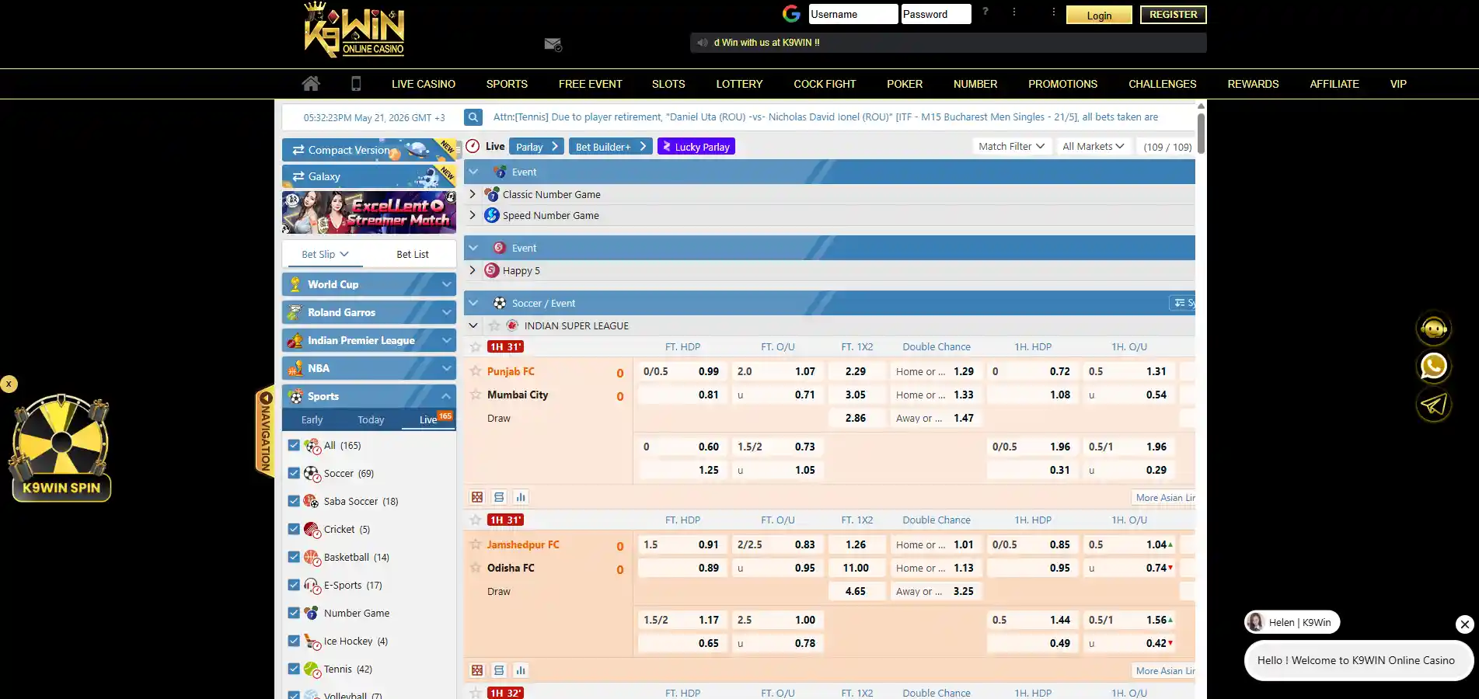1479x699 pixels.
Task: Open the Telegram paper plane icon
Action: (x=1433, y=404)
